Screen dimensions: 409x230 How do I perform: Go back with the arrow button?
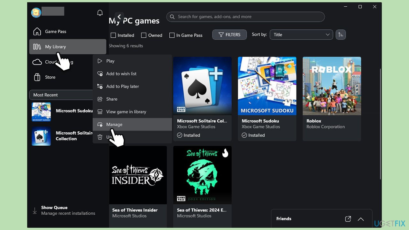pyautogui.click(x=119, y=17)
